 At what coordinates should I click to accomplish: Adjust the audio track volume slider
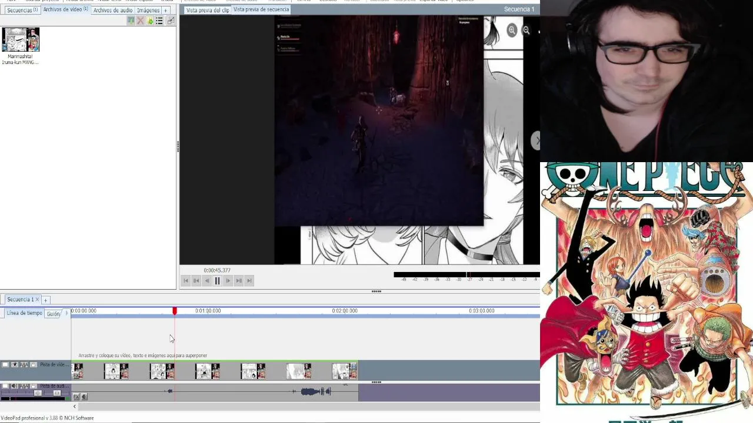(38, 393)
